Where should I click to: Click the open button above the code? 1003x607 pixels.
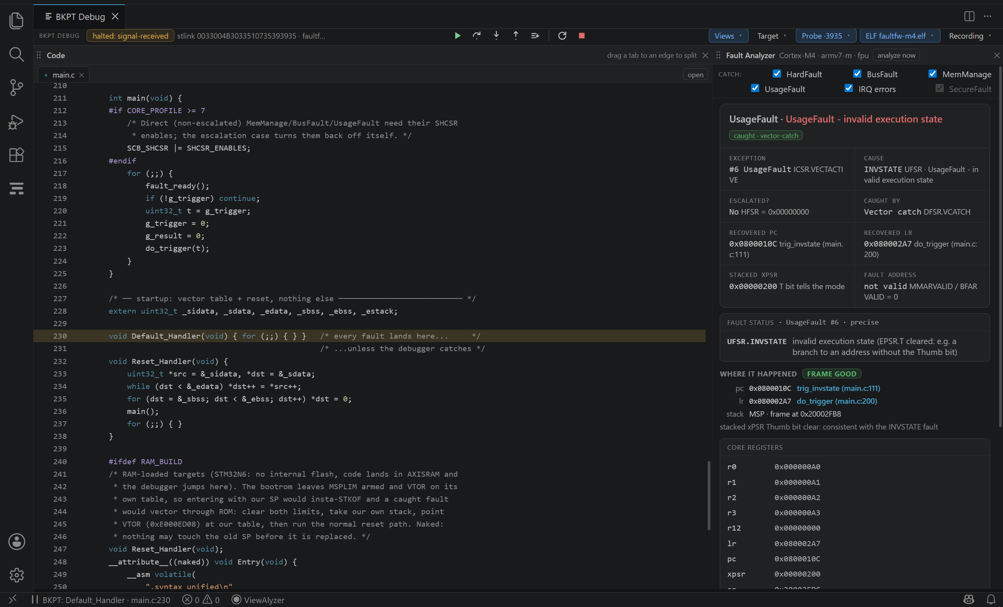pos(695,75)
